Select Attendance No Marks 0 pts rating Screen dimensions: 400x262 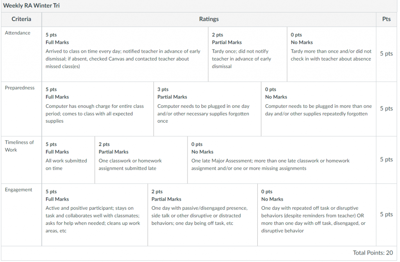(332, 54)
